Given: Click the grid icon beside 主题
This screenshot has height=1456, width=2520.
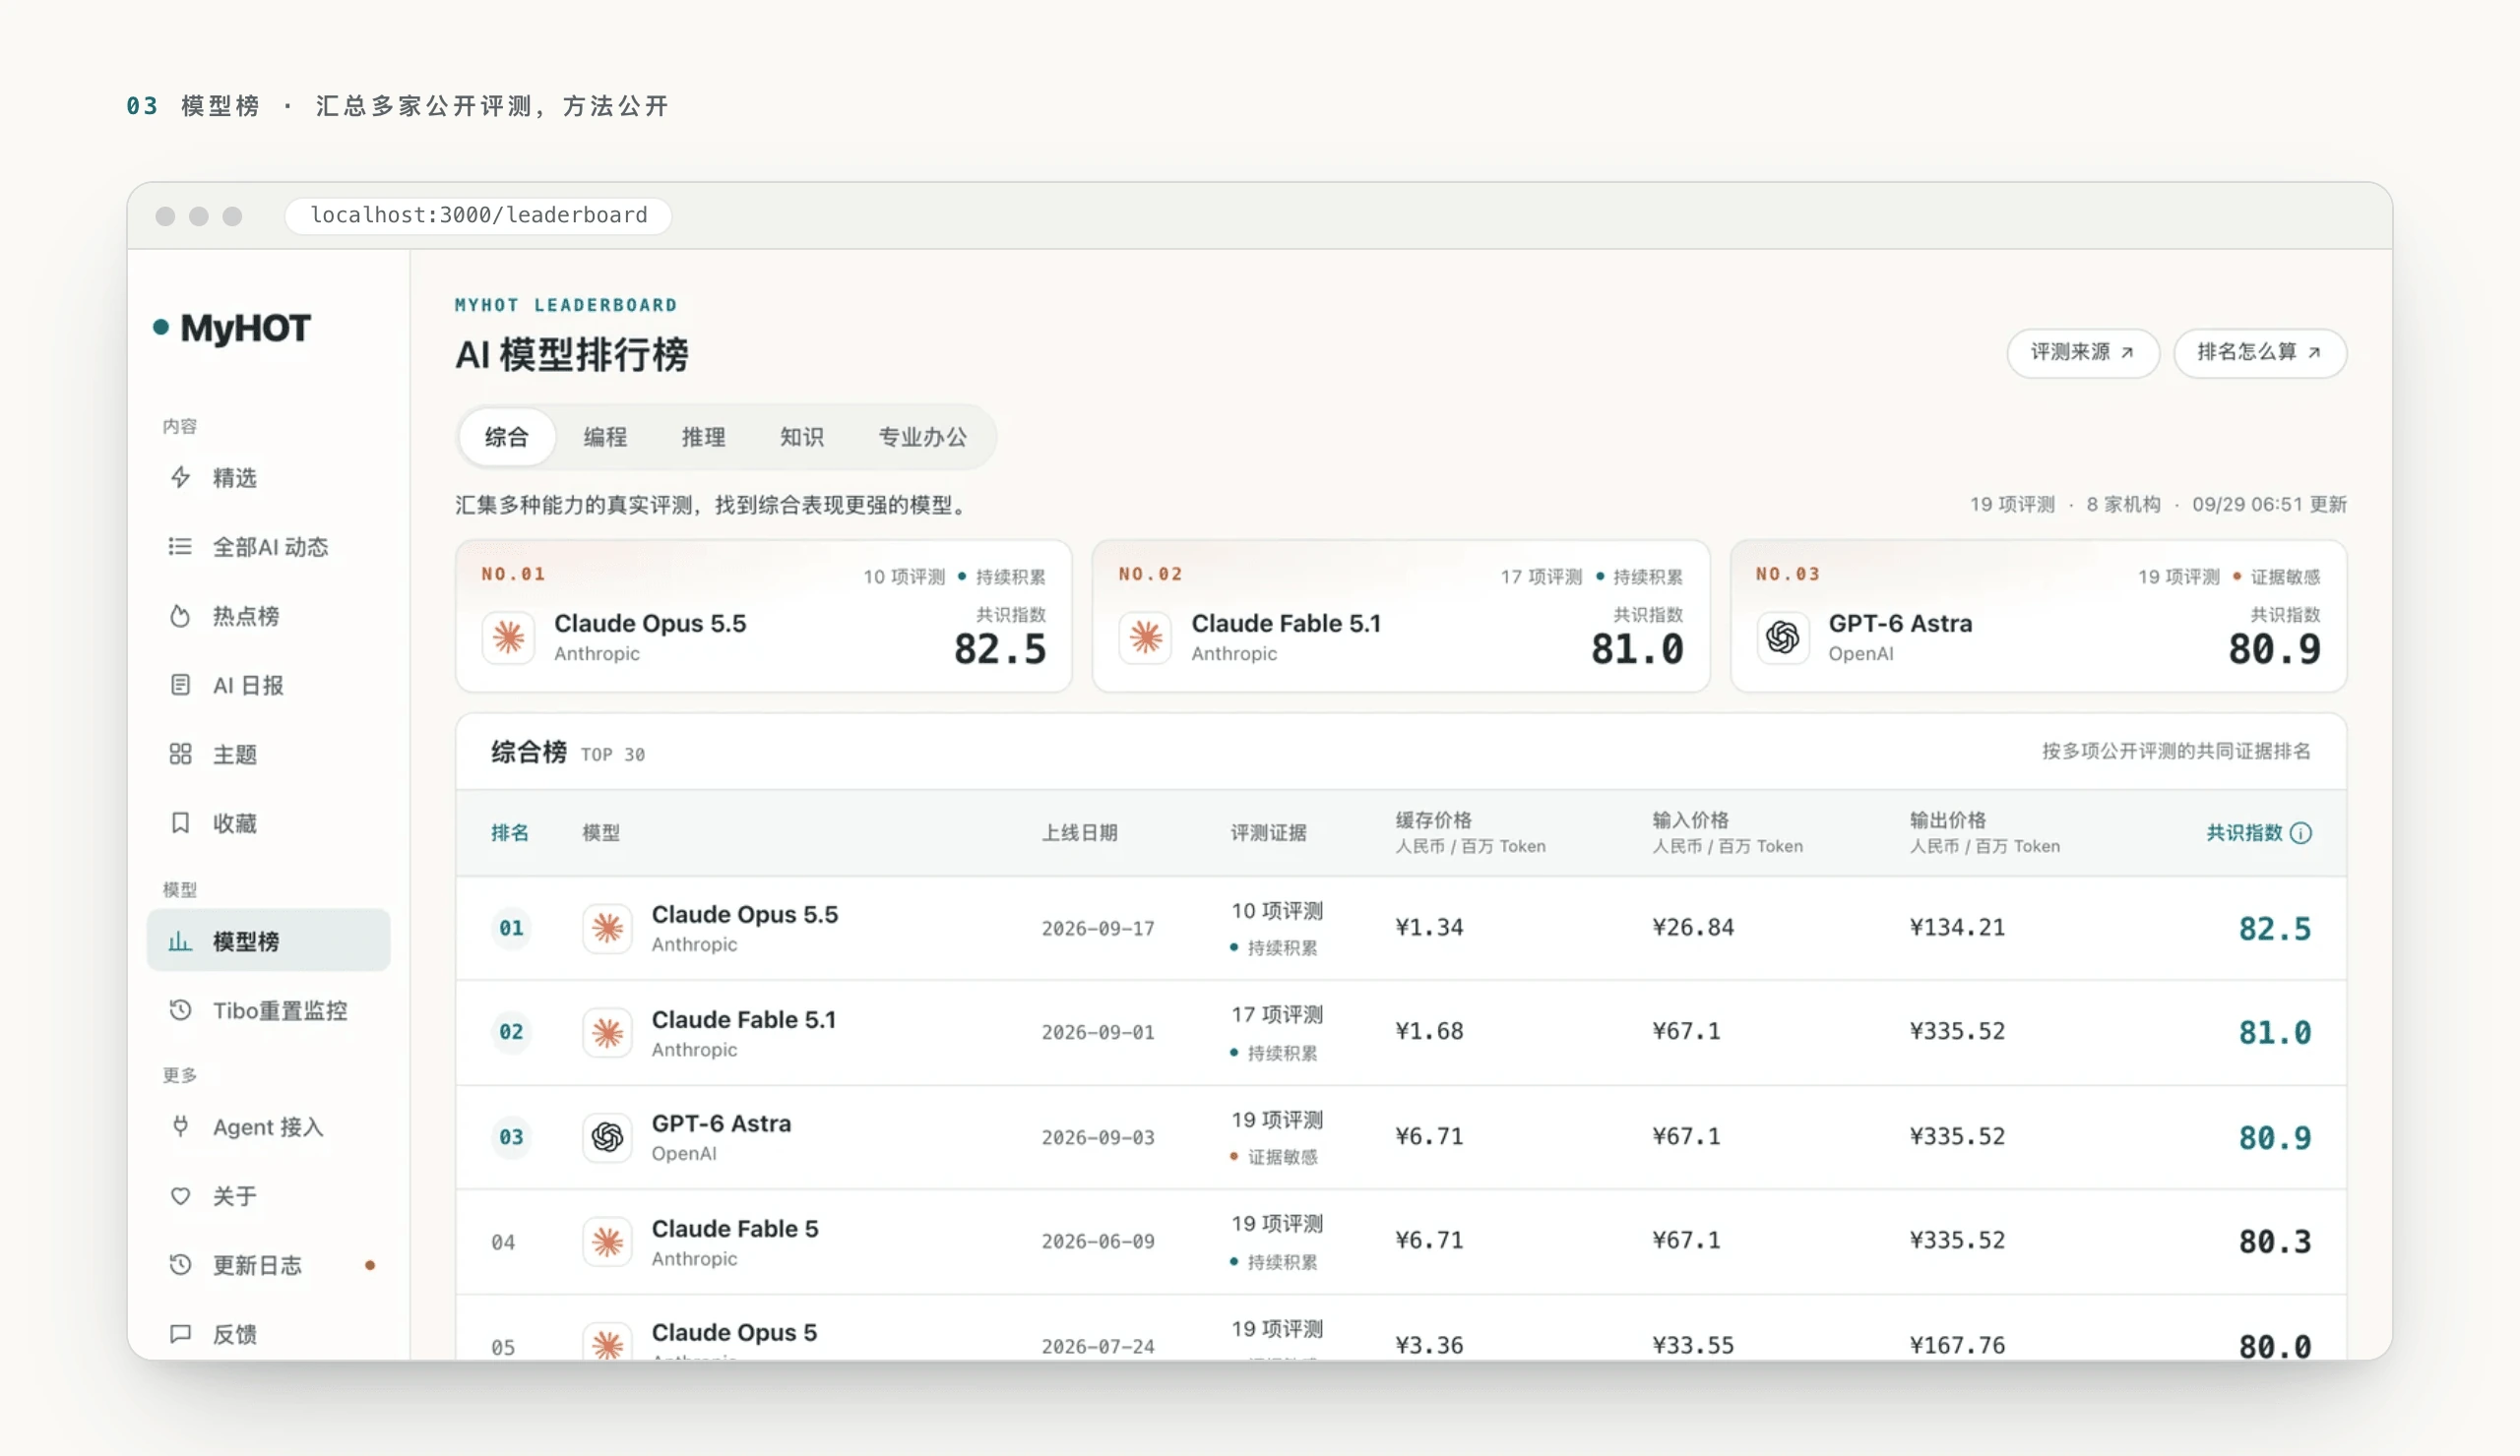Looking at the screenshot, I should pyautogui.click(x=180, y=754).
